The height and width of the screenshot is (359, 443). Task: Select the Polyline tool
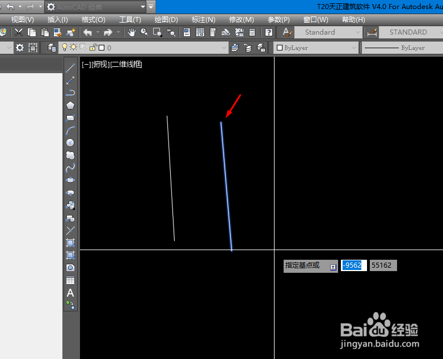tap(70, 93)
